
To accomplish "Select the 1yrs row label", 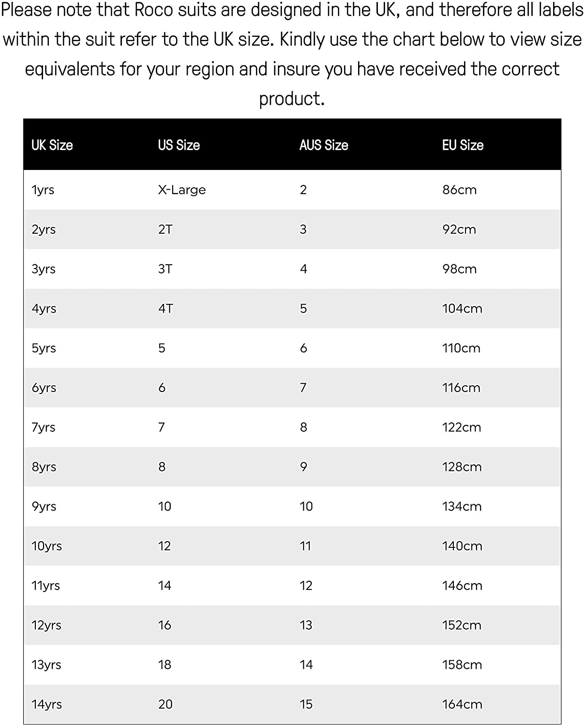I will pos(43,190).
